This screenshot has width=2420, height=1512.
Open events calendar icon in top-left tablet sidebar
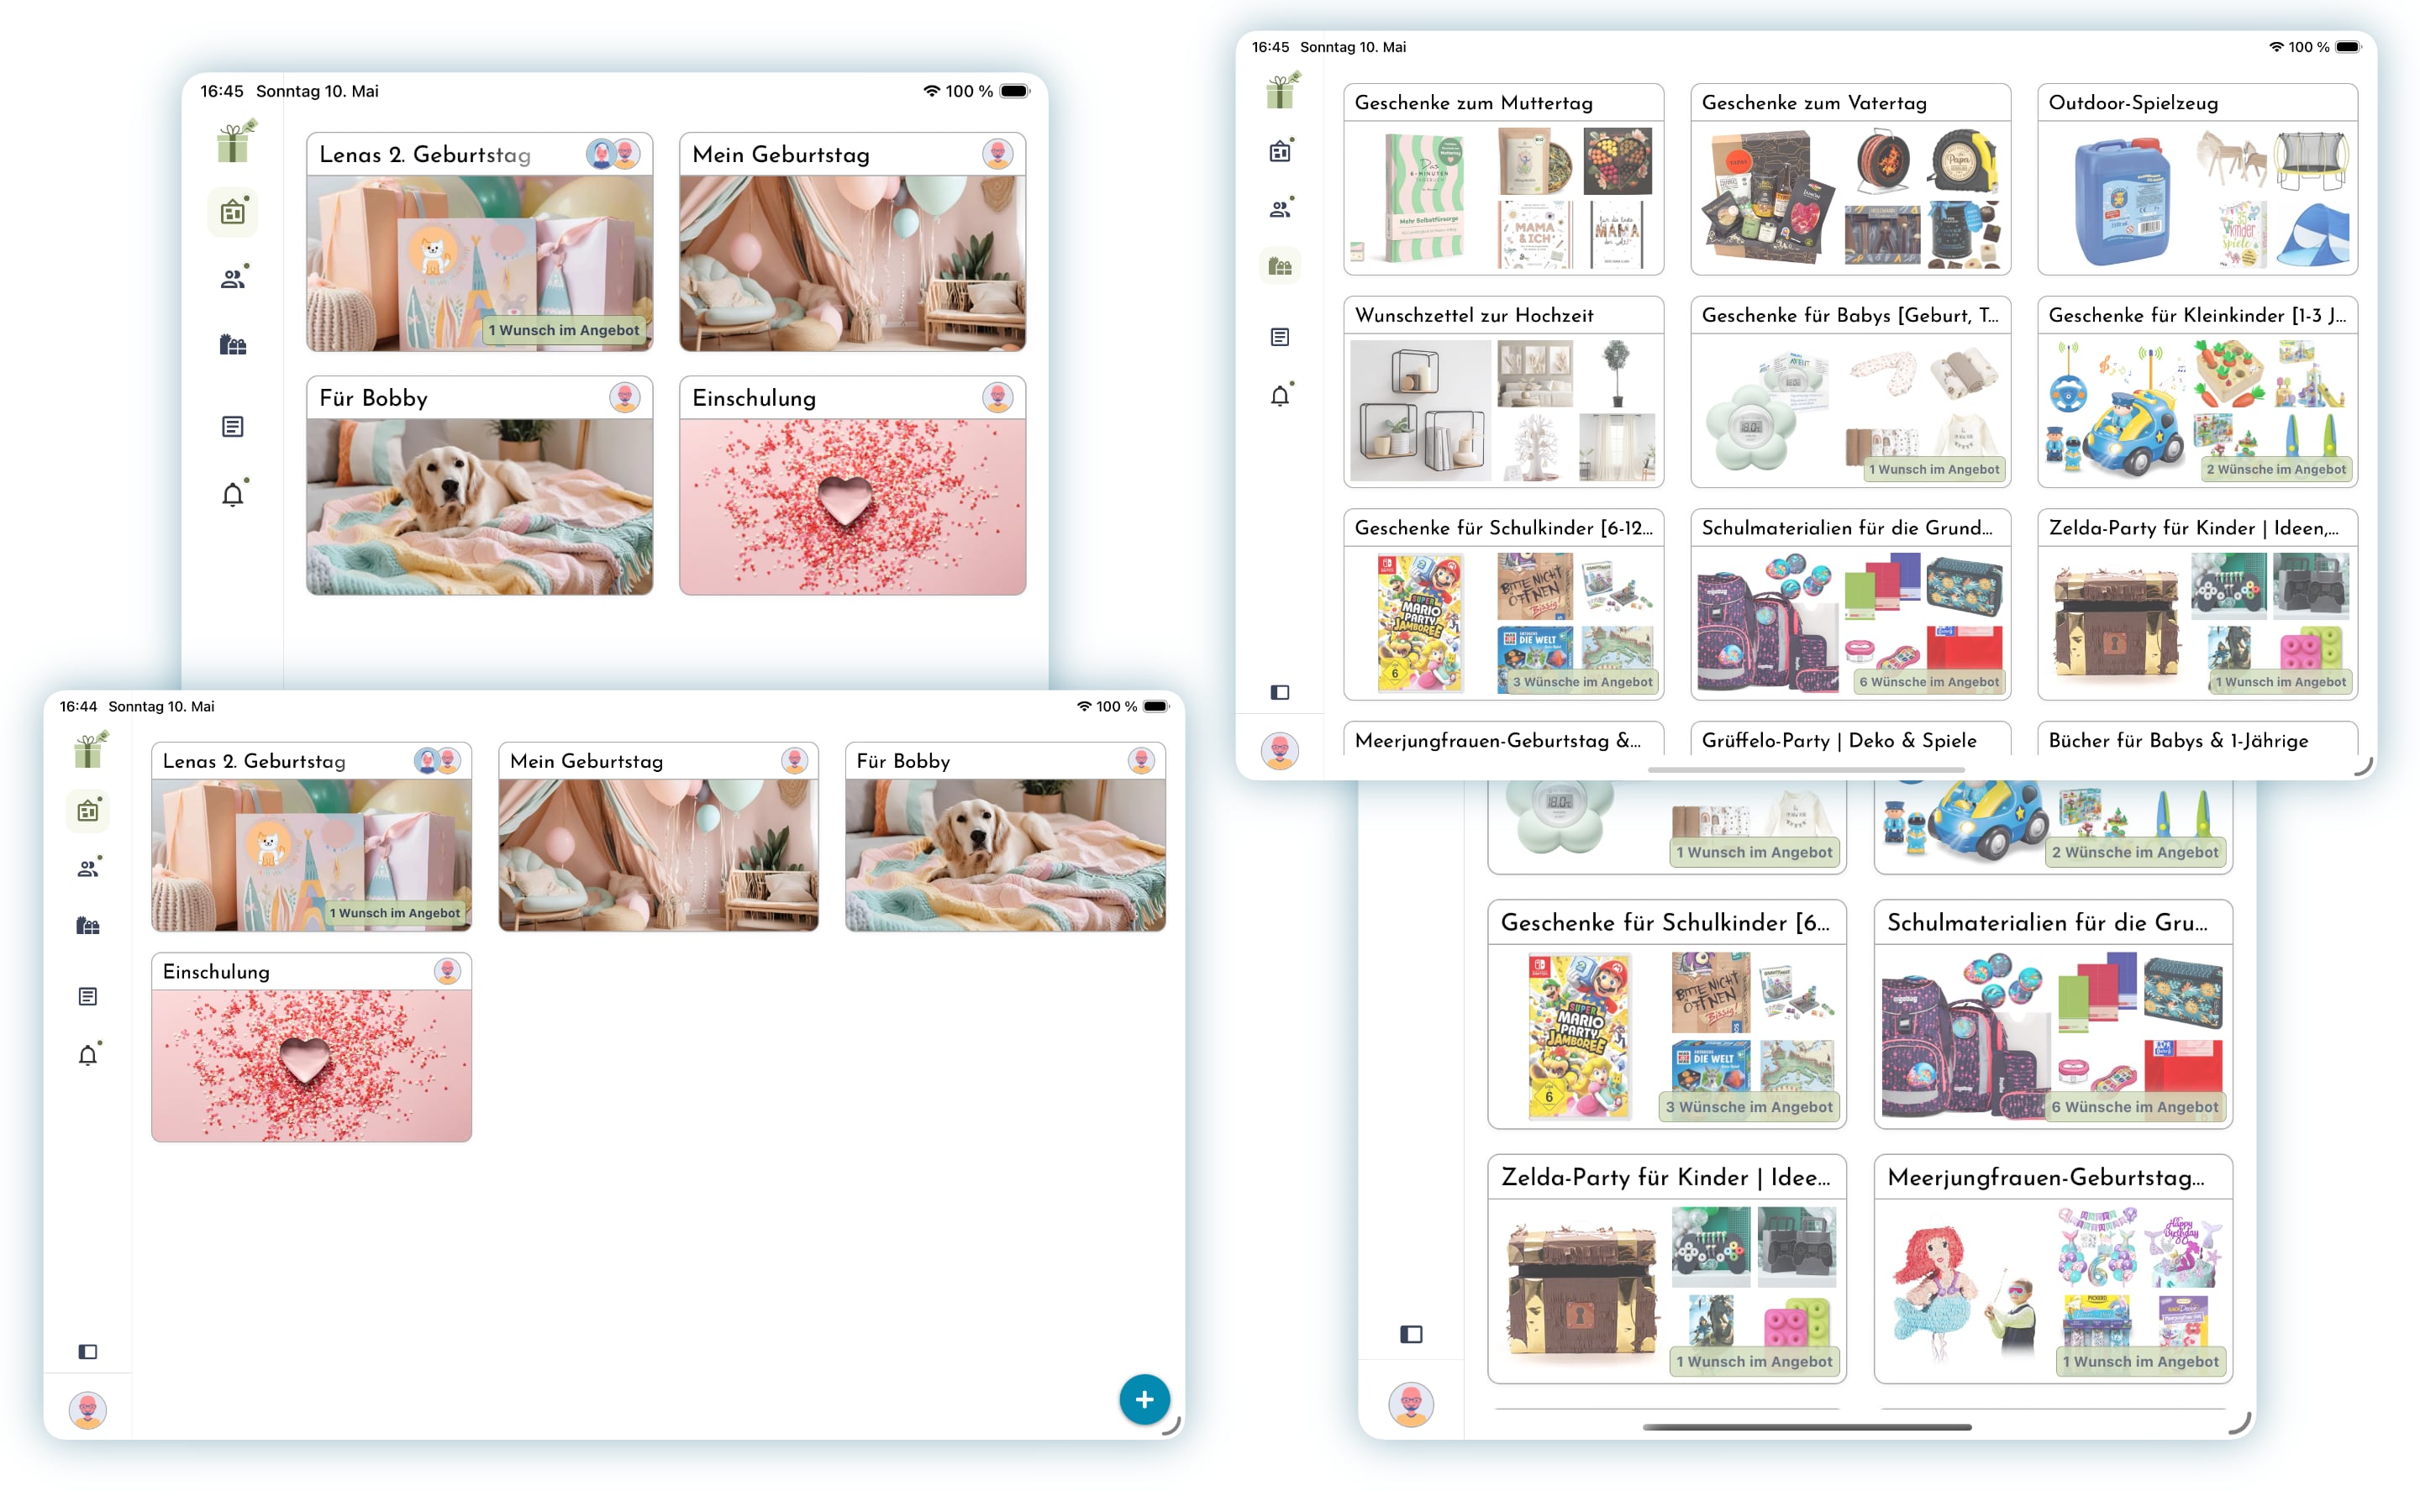tap(233, 212)
